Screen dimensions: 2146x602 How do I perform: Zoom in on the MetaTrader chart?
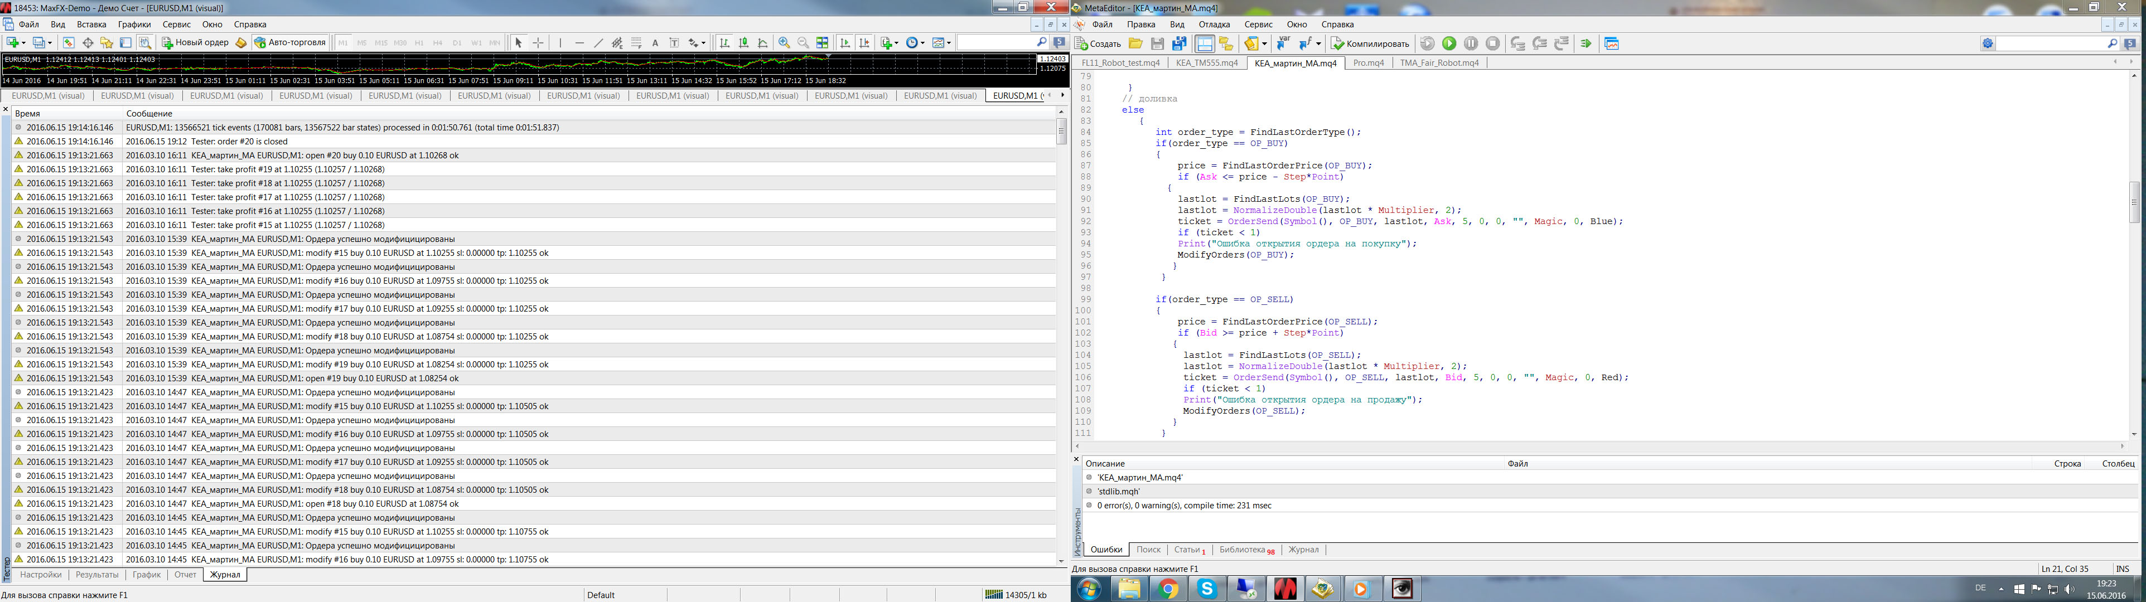(x=784, y=42)
